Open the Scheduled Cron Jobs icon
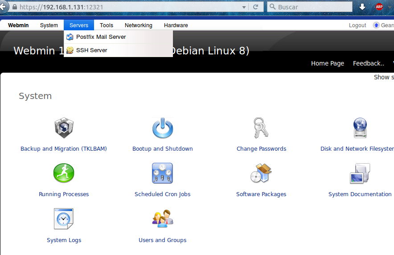The width and height of the screenshot is (394, 255). (x=162, y=173)
